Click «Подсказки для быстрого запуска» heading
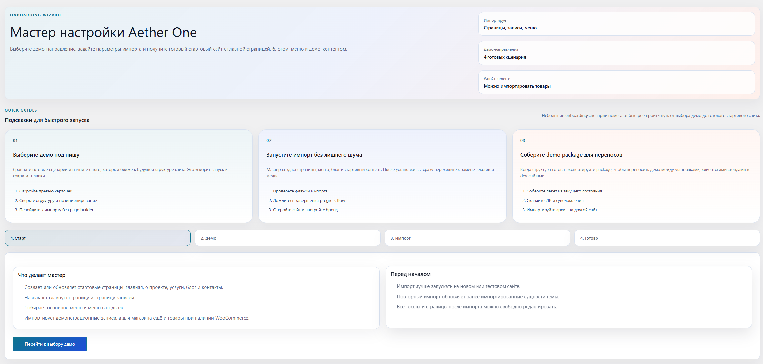 coord(47,120)
